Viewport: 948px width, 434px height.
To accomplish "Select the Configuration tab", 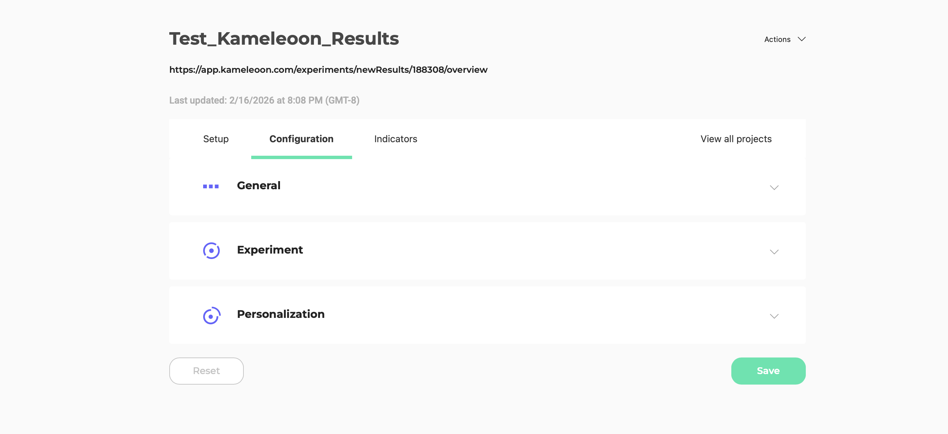I will coord(301,139).
